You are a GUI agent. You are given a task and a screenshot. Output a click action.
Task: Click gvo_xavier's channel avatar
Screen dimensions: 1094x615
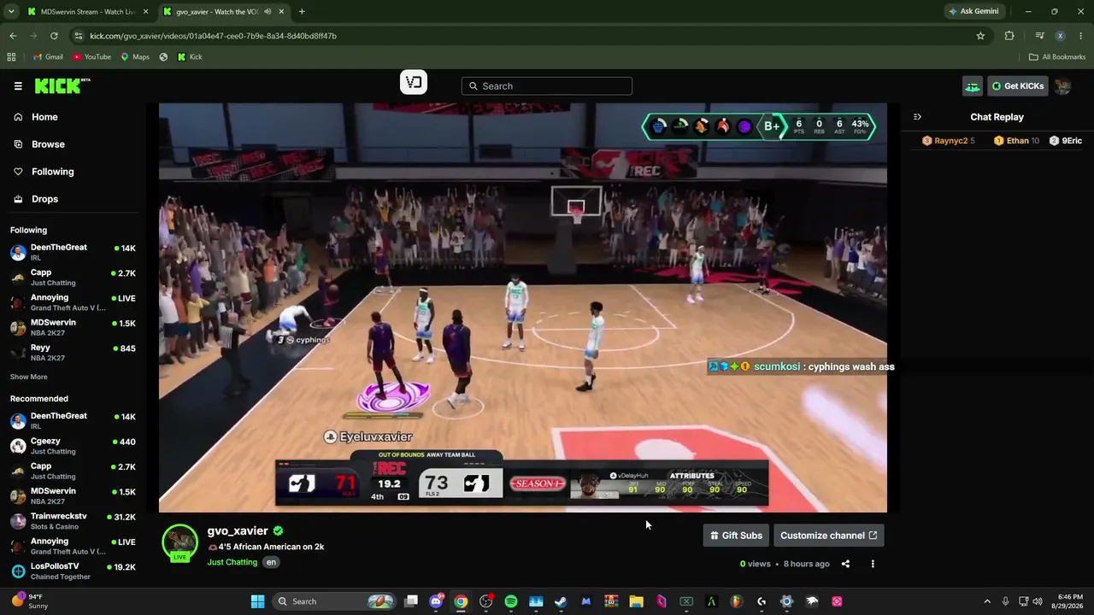tap(179, 542)
